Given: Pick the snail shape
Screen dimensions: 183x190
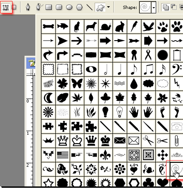Looking at the screenshot, I should point(105,26).
